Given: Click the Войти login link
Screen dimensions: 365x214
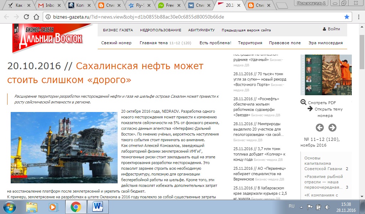Looking at the screenshot, I should (334, 29).
